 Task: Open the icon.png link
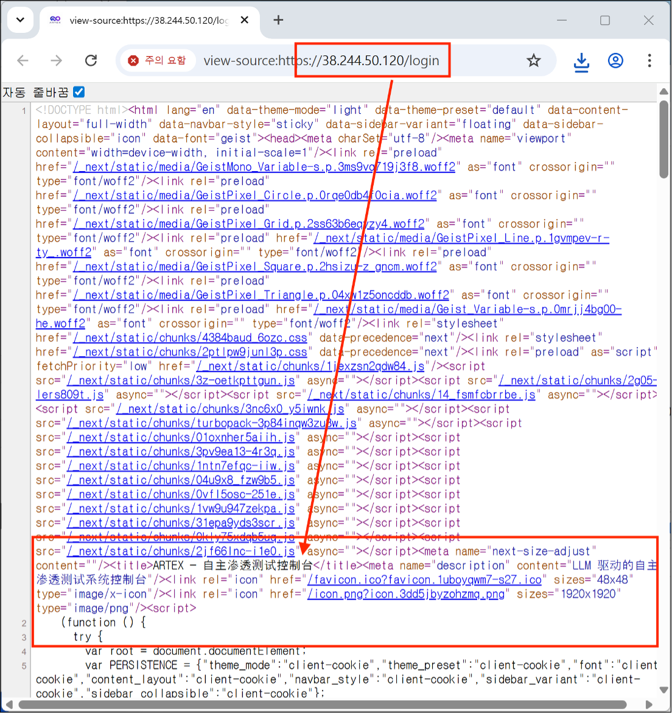[x=406, y=594]
